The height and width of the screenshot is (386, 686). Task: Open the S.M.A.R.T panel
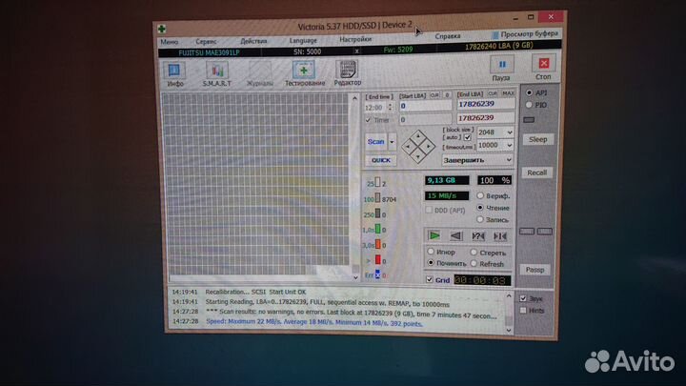coord(215,71)
